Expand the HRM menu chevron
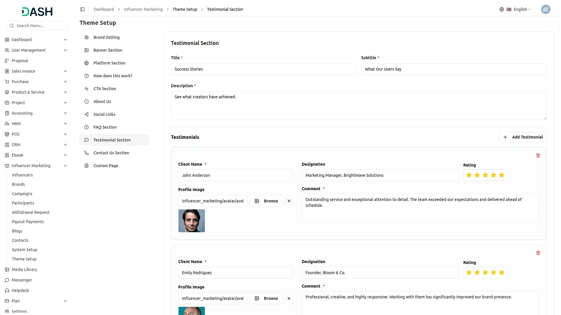561x315 pixels. 65,124
